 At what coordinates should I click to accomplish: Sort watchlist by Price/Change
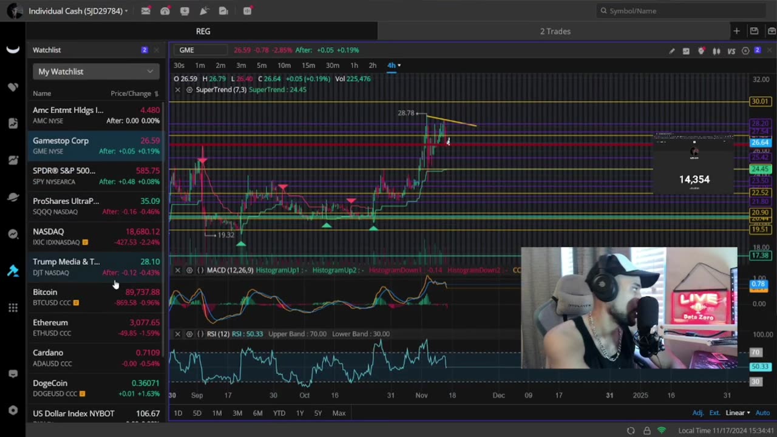tap(134, 93)
